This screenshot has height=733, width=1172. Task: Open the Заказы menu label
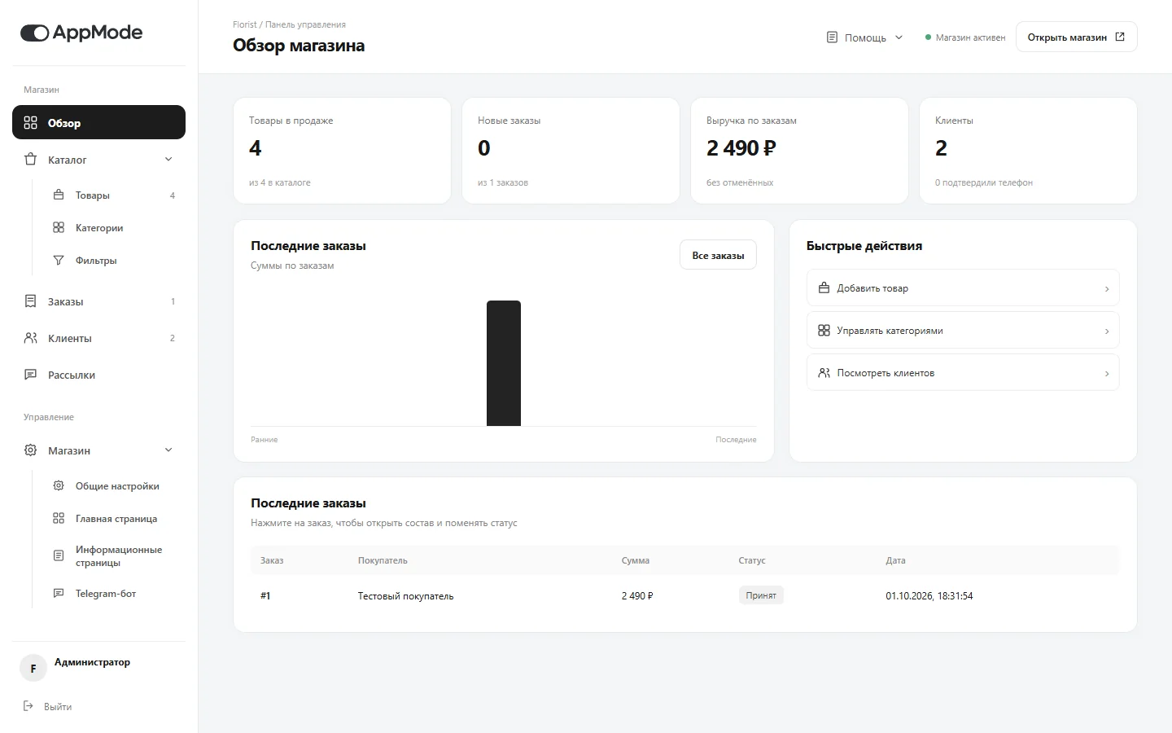click(x=65, y=302)
